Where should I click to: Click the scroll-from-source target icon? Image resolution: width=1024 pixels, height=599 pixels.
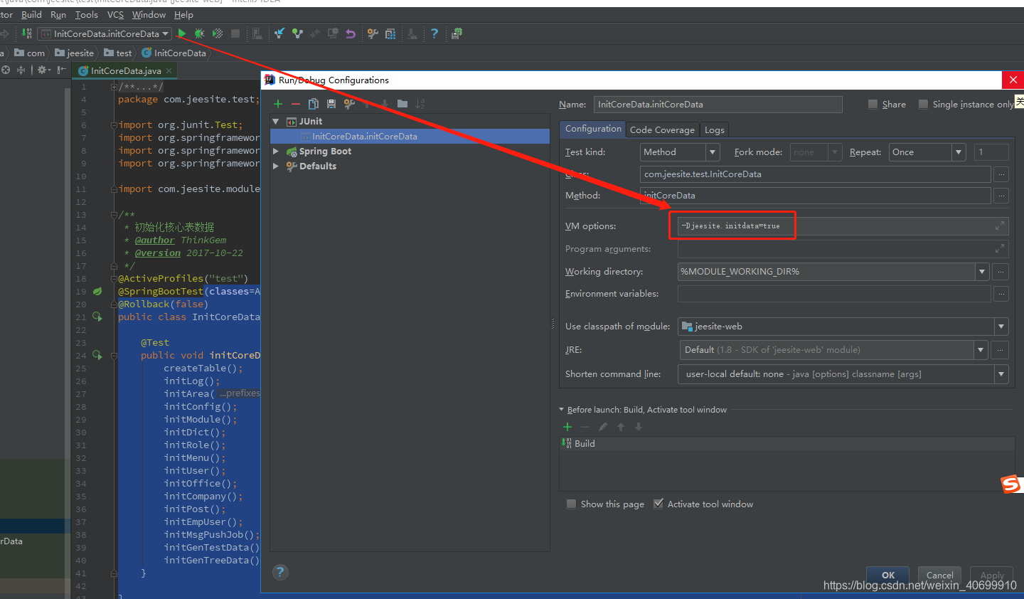[6, 70]
